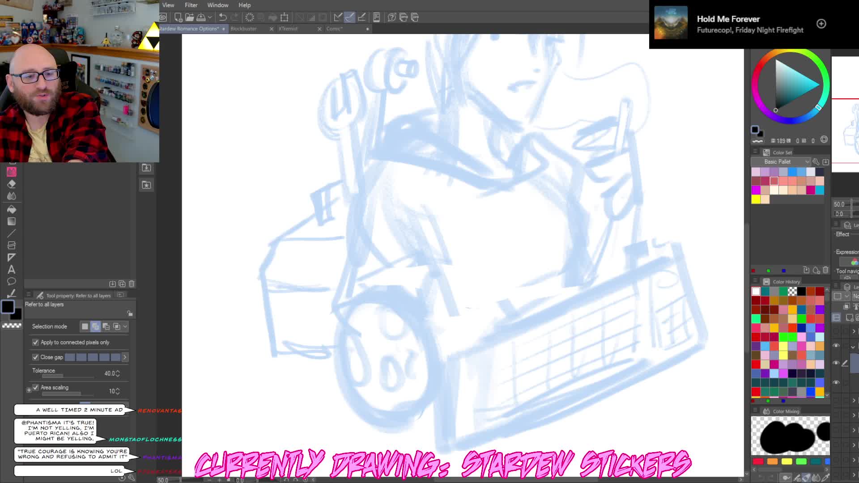The height and width of the screenshot is (483, 859).
Task: Select the straight line Figure tool
Action: click(12, 233)
